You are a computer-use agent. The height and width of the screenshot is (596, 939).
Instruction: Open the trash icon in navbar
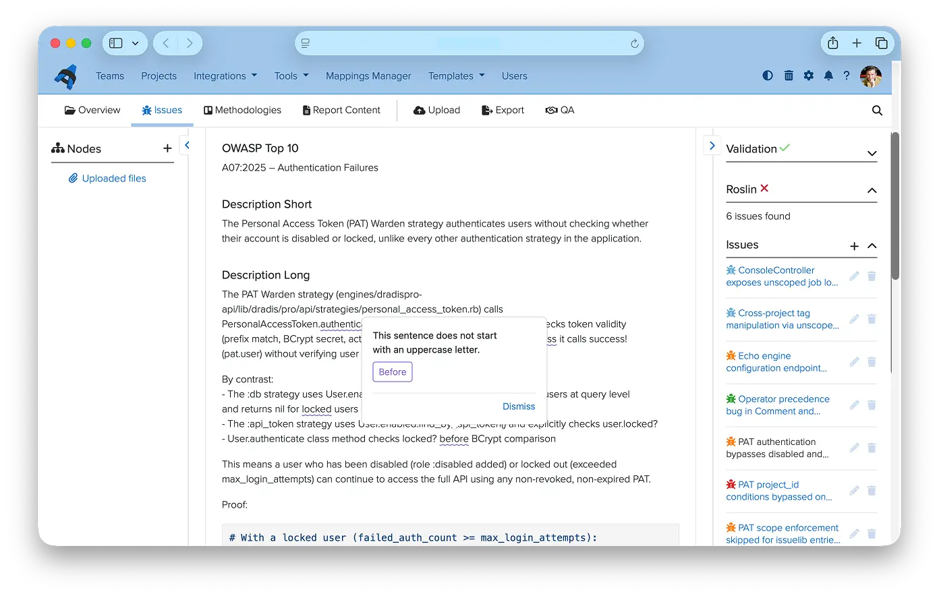pyautogui.click(x=789, y=76)
